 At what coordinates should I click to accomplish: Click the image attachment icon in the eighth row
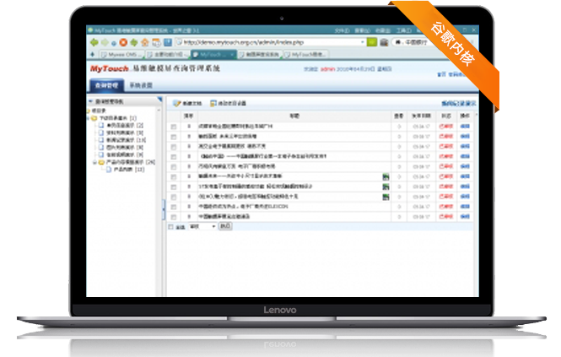(386, 197)
